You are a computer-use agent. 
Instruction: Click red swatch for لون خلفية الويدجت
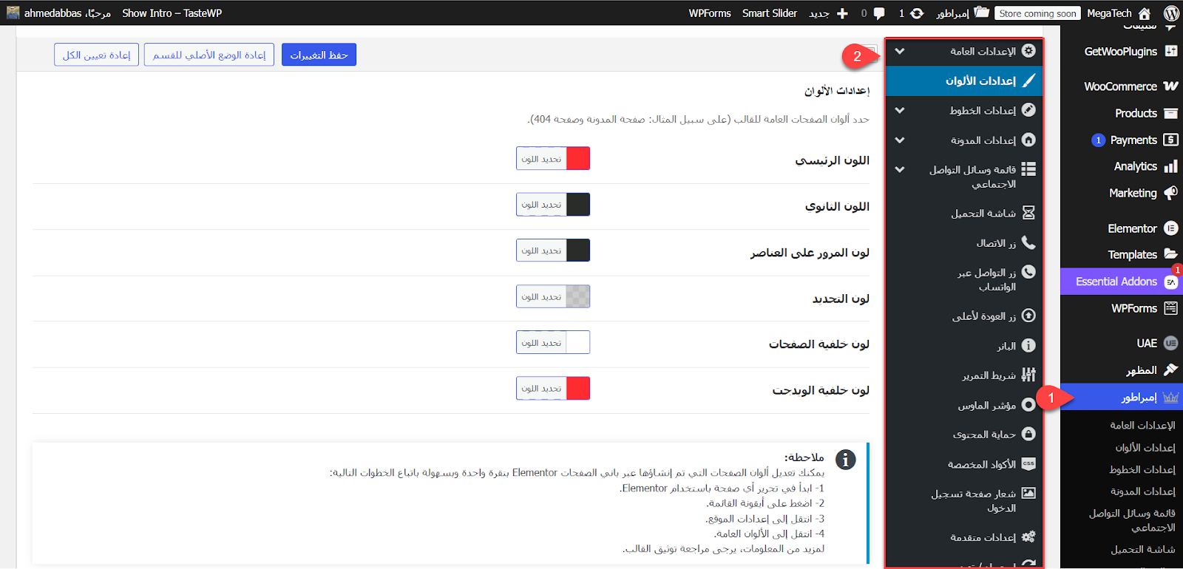[578, 388]
